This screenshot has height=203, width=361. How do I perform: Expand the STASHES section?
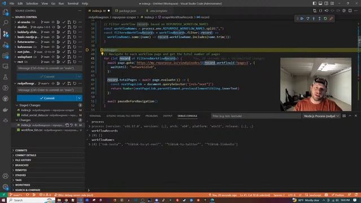[x=20, y=175]
